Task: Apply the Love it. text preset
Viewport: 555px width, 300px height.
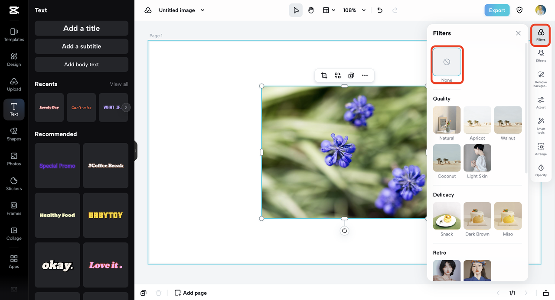Action: 106,265
